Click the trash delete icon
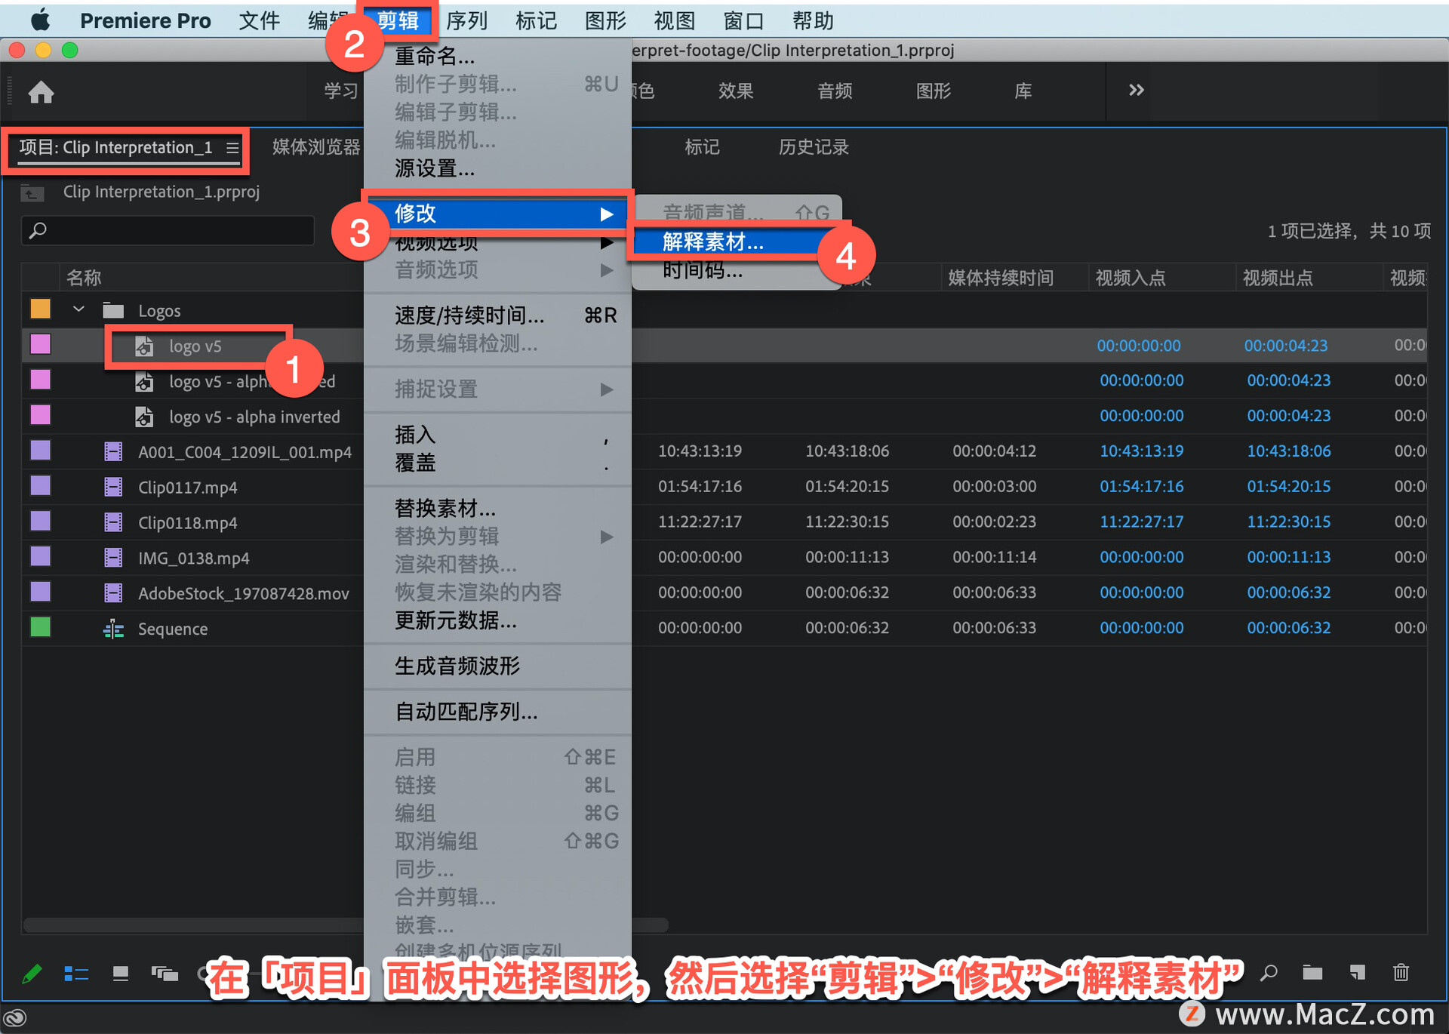 tap(1401, 972)
